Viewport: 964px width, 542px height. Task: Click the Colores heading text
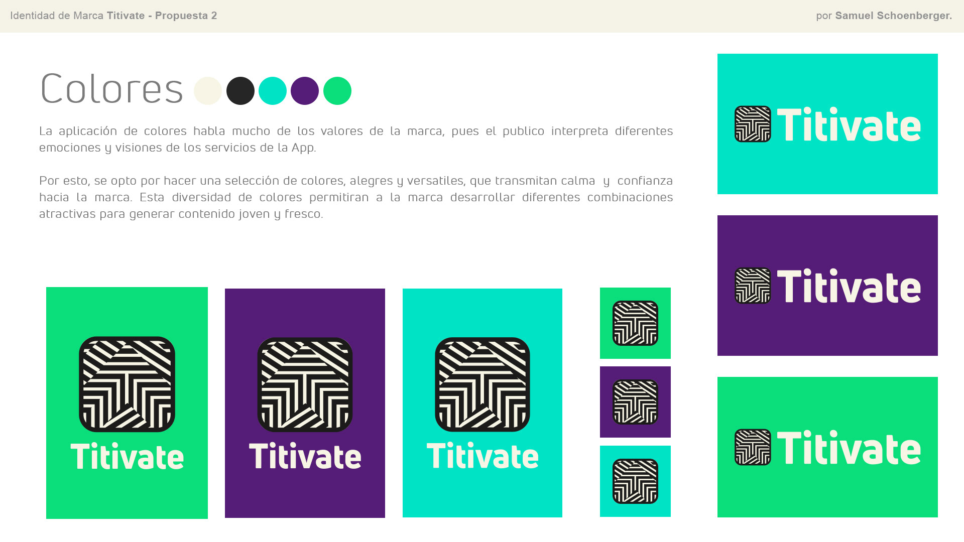[111, 90]
